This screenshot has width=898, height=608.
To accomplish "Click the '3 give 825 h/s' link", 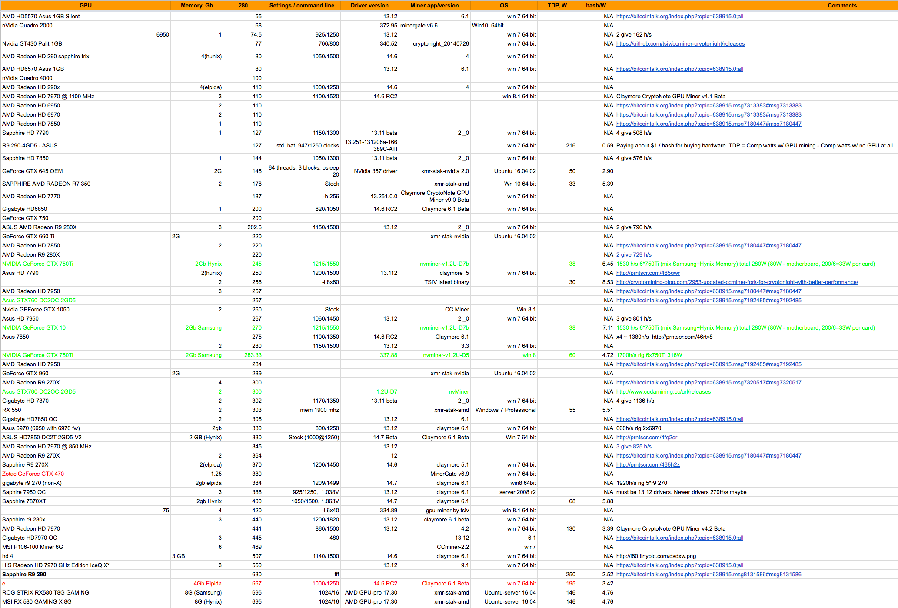I will pyautogui.click(x=634, y=447).
